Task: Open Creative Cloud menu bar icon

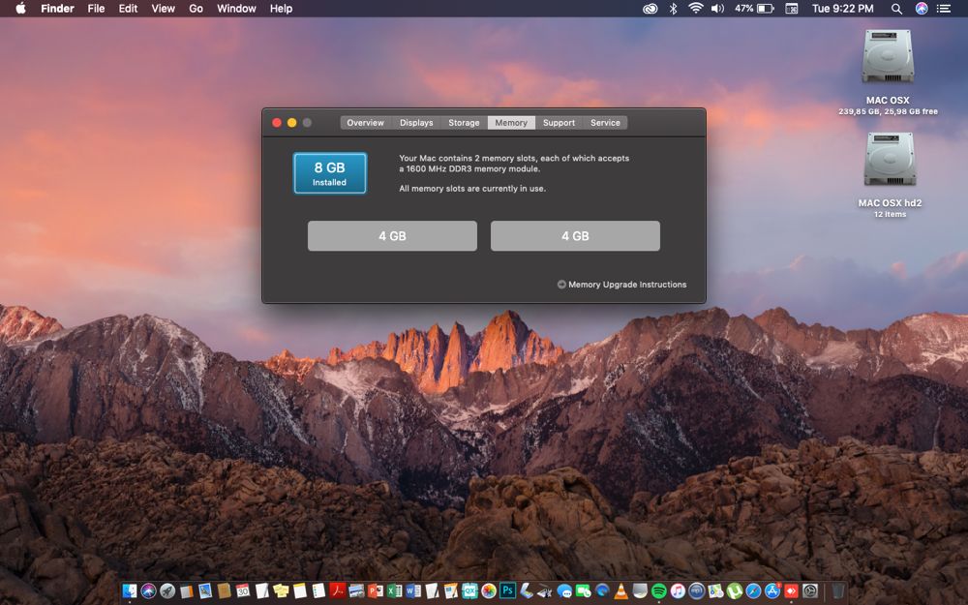Action: point(650,9)
